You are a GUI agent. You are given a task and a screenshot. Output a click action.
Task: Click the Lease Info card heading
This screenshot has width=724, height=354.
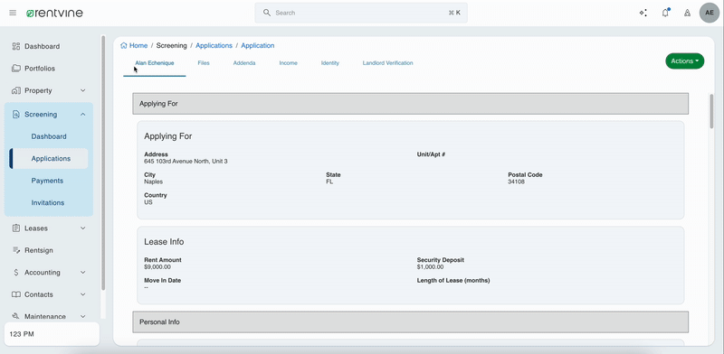[x=164, y=242]
